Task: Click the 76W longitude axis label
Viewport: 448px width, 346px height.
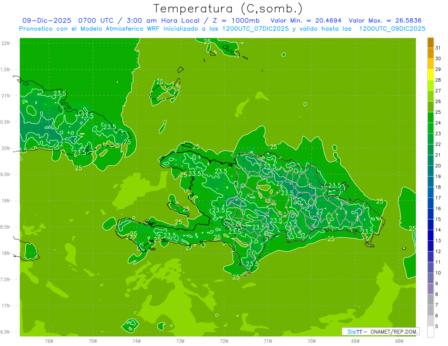Action: coord(49,341)
